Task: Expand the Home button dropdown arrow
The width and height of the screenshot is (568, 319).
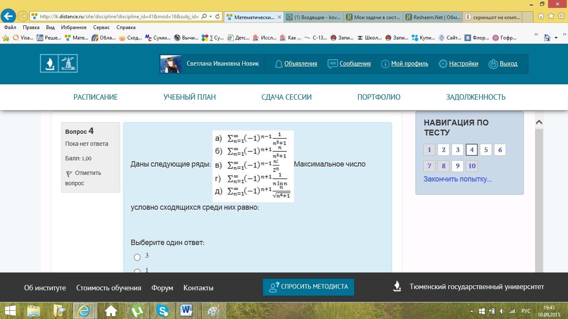Action: [557, 38]
